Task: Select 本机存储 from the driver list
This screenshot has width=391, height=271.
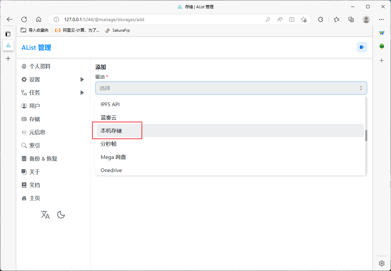Action: (x=111, y=131)
